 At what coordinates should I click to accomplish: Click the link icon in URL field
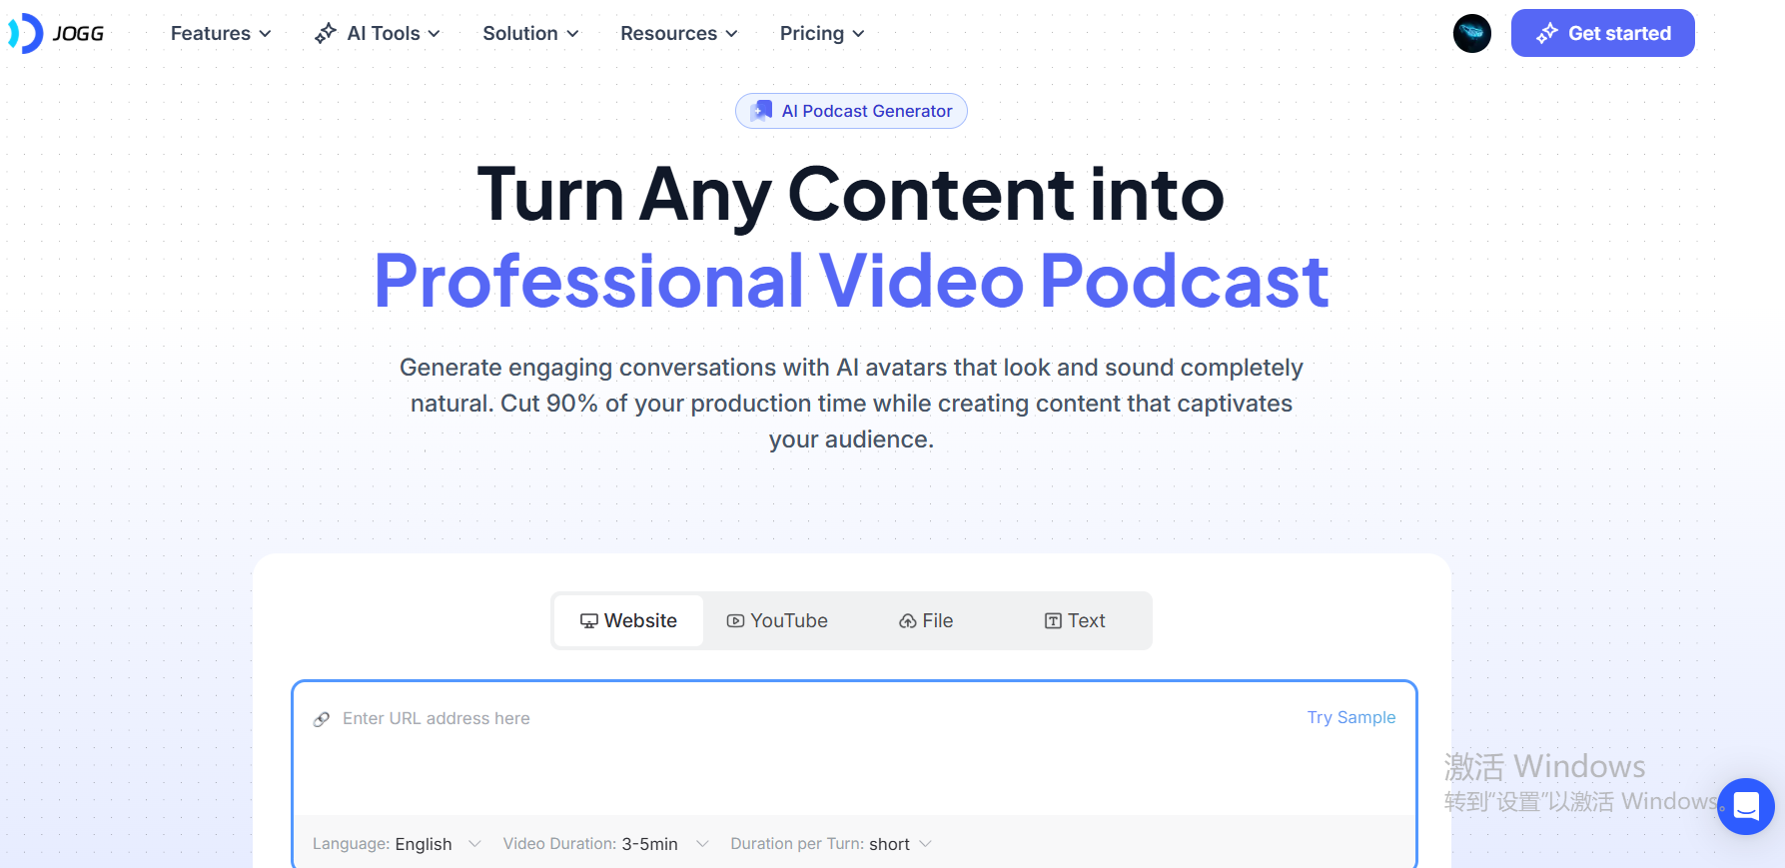click(322, 719)
